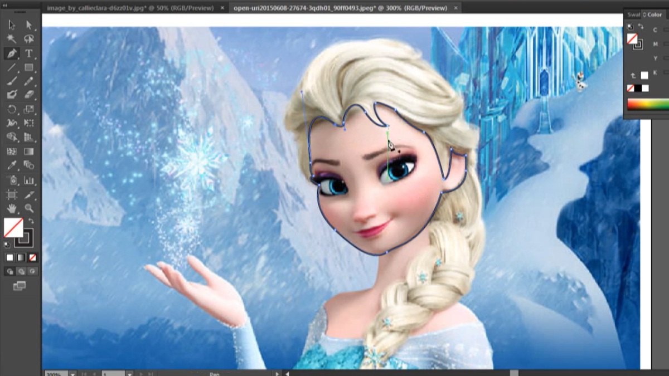
Task: Switch to the Color panel tab
Action: pyautogui.click(x=655, y=14)
